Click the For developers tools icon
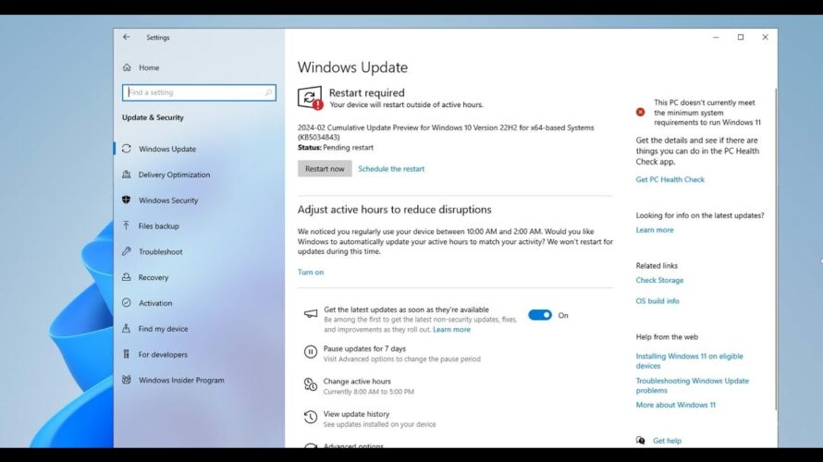 coord(127,355)
